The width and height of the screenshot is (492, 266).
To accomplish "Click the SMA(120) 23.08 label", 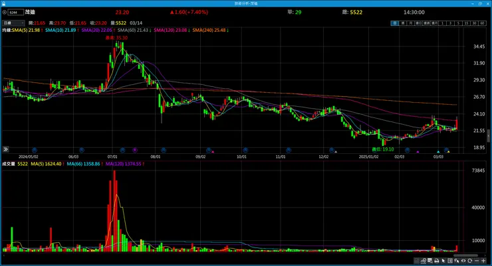I will (170, 30).
